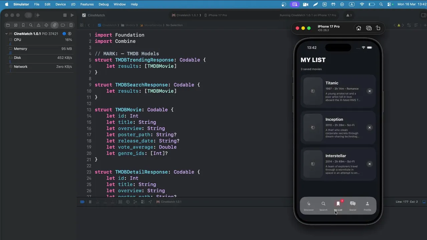Image resolution: width=427 pixels, height=240 pixels.
Task: Open the Inception movie title
Action: point(334,119)
